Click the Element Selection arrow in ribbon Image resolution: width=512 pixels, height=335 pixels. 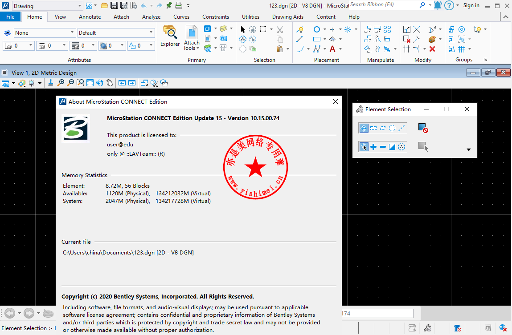(x=242, y=29)
